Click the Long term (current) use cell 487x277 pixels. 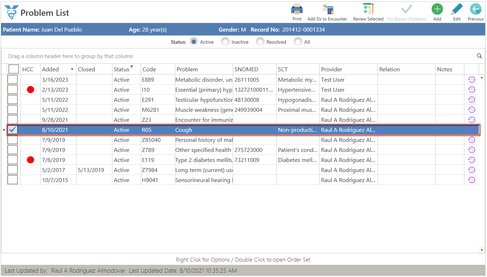click(204, 170)
